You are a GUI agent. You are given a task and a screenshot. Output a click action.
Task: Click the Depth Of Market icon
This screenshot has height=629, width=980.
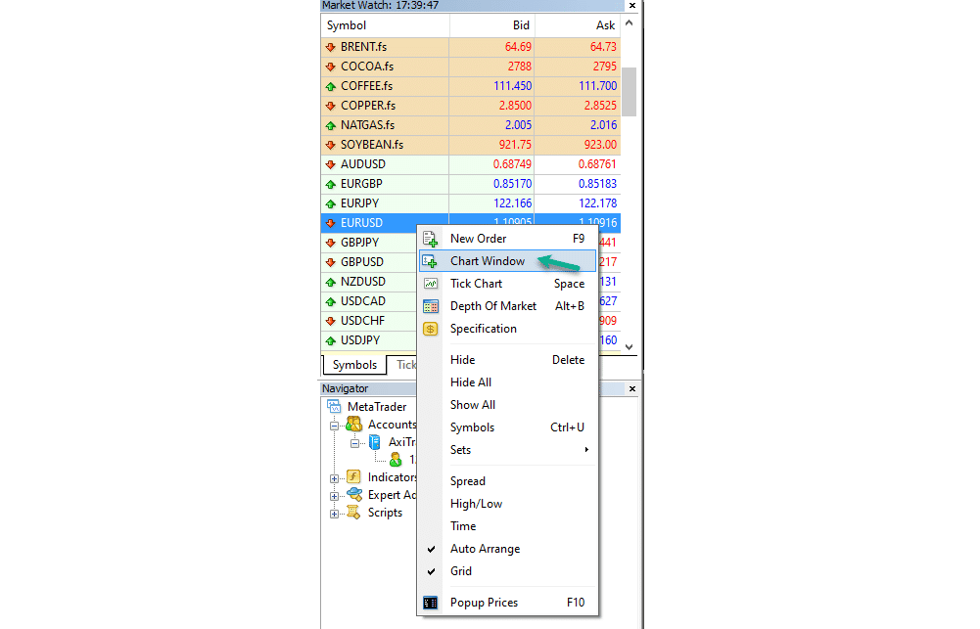(x=430, y=306)
